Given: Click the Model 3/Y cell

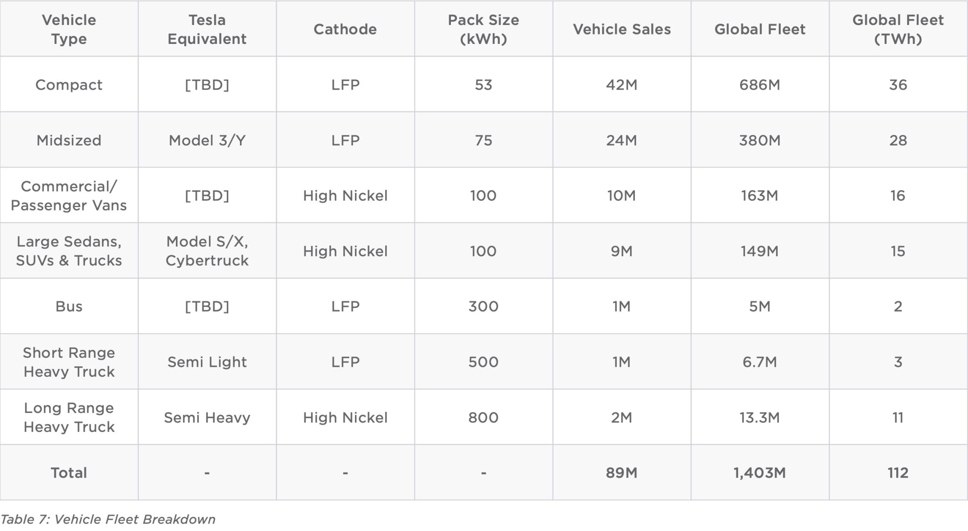Looking at the screenshot, I should pos(207,140).
